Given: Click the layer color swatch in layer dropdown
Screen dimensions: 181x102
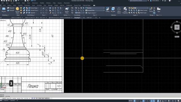Looking at the screenshot, I should (135, 8).
